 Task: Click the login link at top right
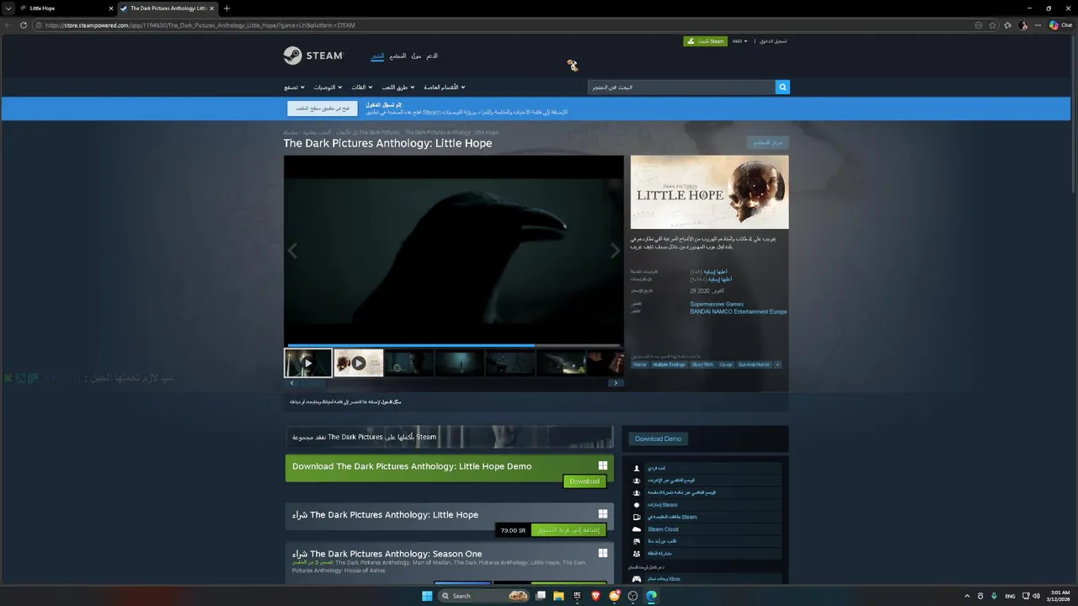pos(773,41)
